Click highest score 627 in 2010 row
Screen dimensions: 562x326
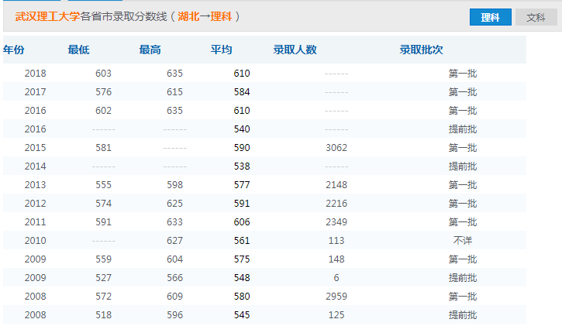(x=174, y=241)
